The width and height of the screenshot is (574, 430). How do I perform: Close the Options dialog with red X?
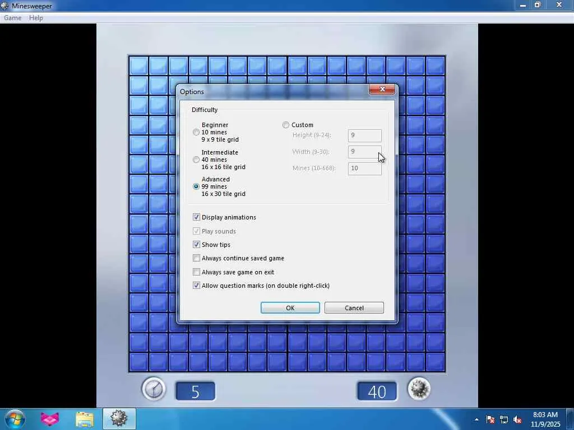click(x=382, y=89)
